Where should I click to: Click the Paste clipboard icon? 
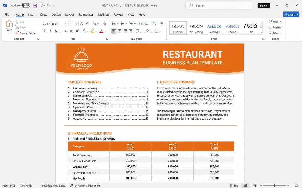tap(9, 24)
